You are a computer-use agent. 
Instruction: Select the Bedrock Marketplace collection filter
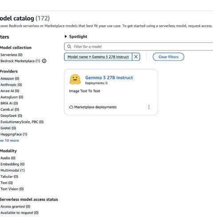[x=20, y=61]
